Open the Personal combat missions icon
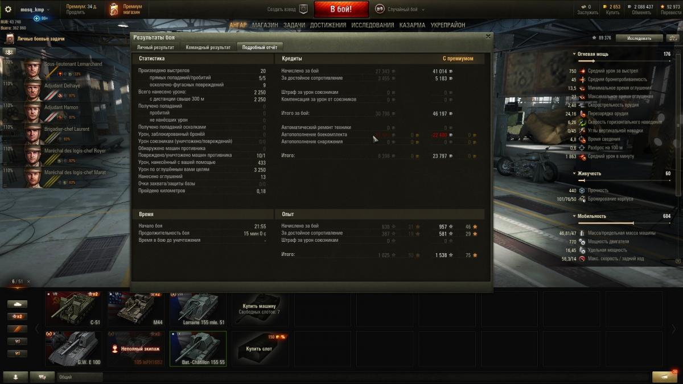 [x=10, y=39]
